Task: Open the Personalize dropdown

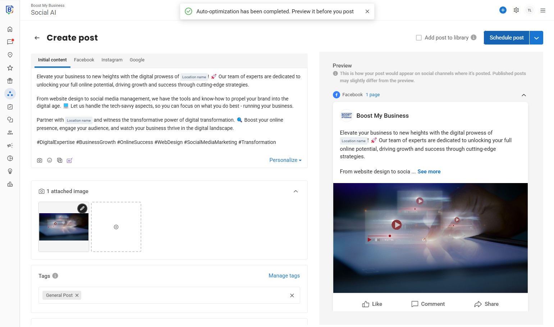Action: click(285, 160)
